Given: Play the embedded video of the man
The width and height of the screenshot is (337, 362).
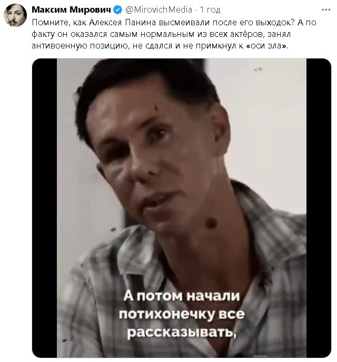Looking at the screenshot, I should [x=182, y=208].
